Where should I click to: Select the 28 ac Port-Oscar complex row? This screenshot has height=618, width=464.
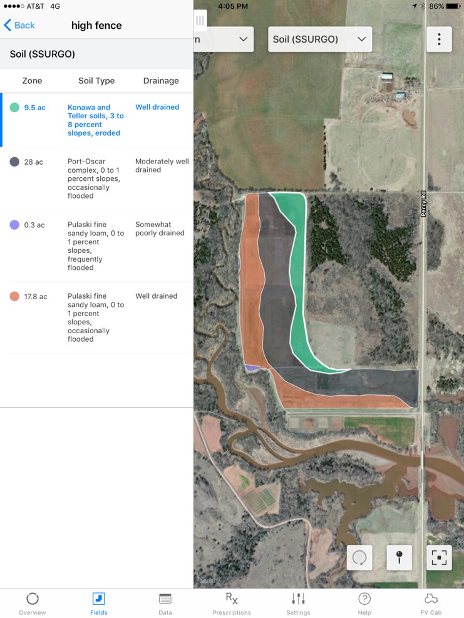[96, 178]
